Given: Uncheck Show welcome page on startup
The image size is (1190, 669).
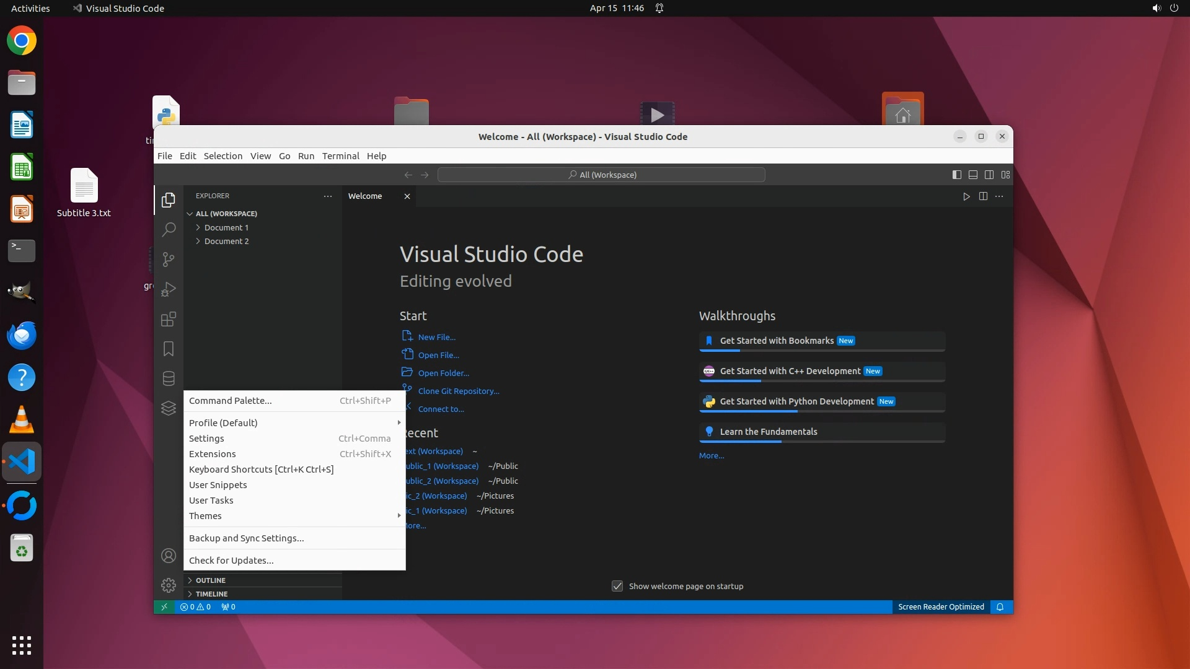Looking at the screenshot, I should pos(617,586).
